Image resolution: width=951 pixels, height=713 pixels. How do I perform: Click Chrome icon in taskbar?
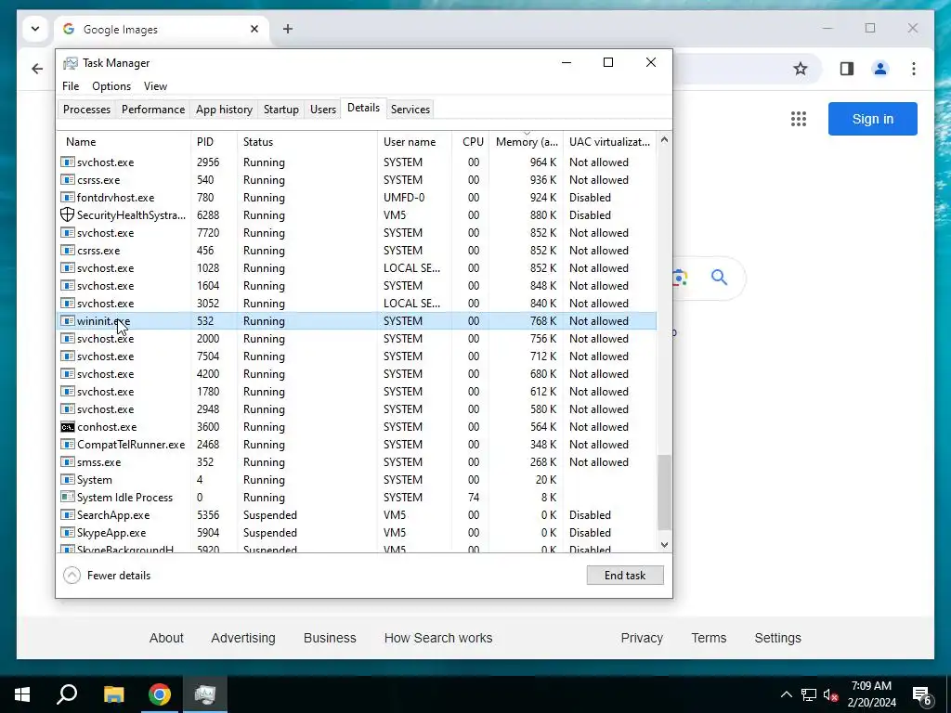[160, 694]
